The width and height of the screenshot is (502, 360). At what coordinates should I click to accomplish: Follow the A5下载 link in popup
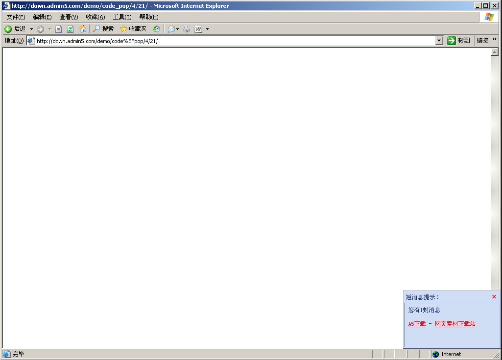coord(417,324)
